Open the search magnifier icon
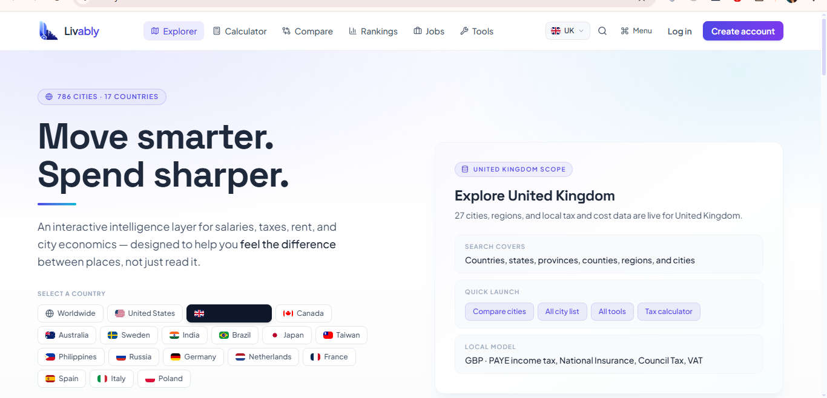Viewport: 827px width, 398px height. point(602,31)
